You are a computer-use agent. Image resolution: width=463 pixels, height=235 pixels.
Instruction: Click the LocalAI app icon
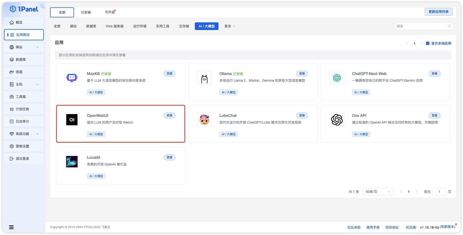72,162
